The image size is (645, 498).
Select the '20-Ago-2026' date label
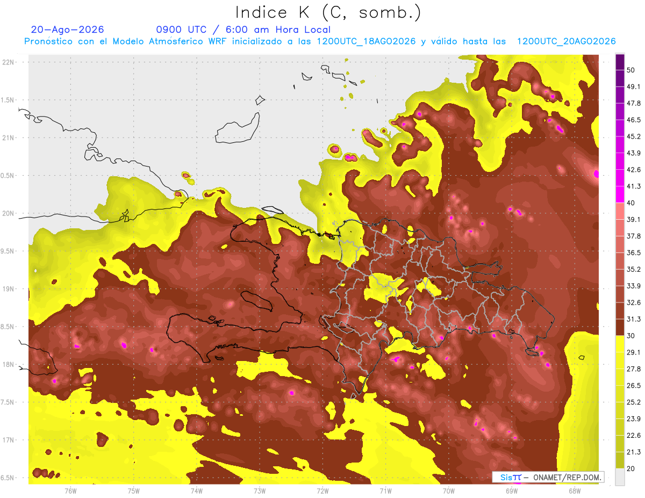(68, 30)
